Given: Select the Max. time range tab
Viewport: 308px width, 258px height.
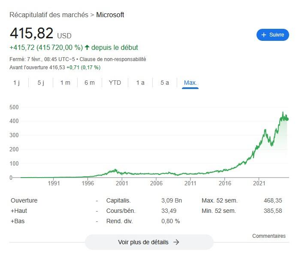Looking at the screenshot, I should (x=190, y=83).
